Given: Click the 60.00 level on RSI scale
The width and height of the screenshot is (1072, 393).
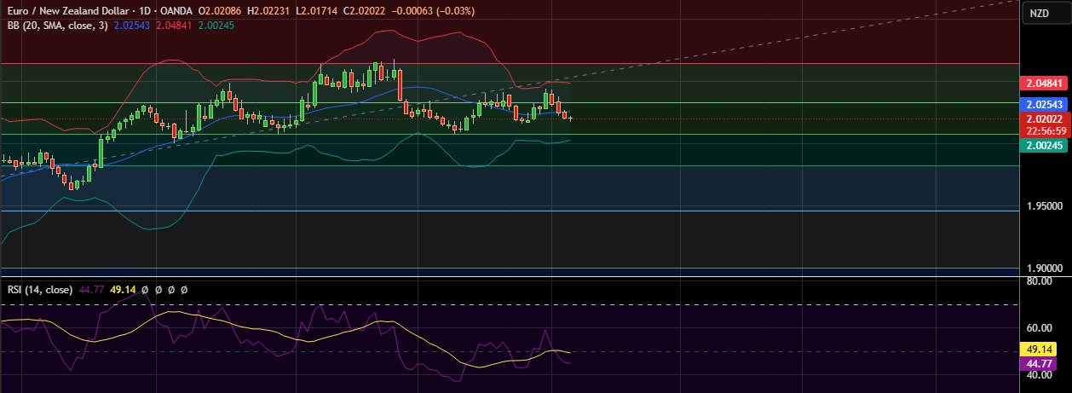Looking at the screenshot, I should [x=1041, y=328].
